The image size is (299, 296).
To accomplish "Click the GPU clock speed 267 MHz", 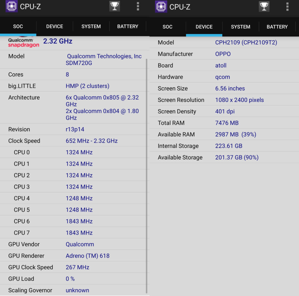I will click(x=77, y=267).
